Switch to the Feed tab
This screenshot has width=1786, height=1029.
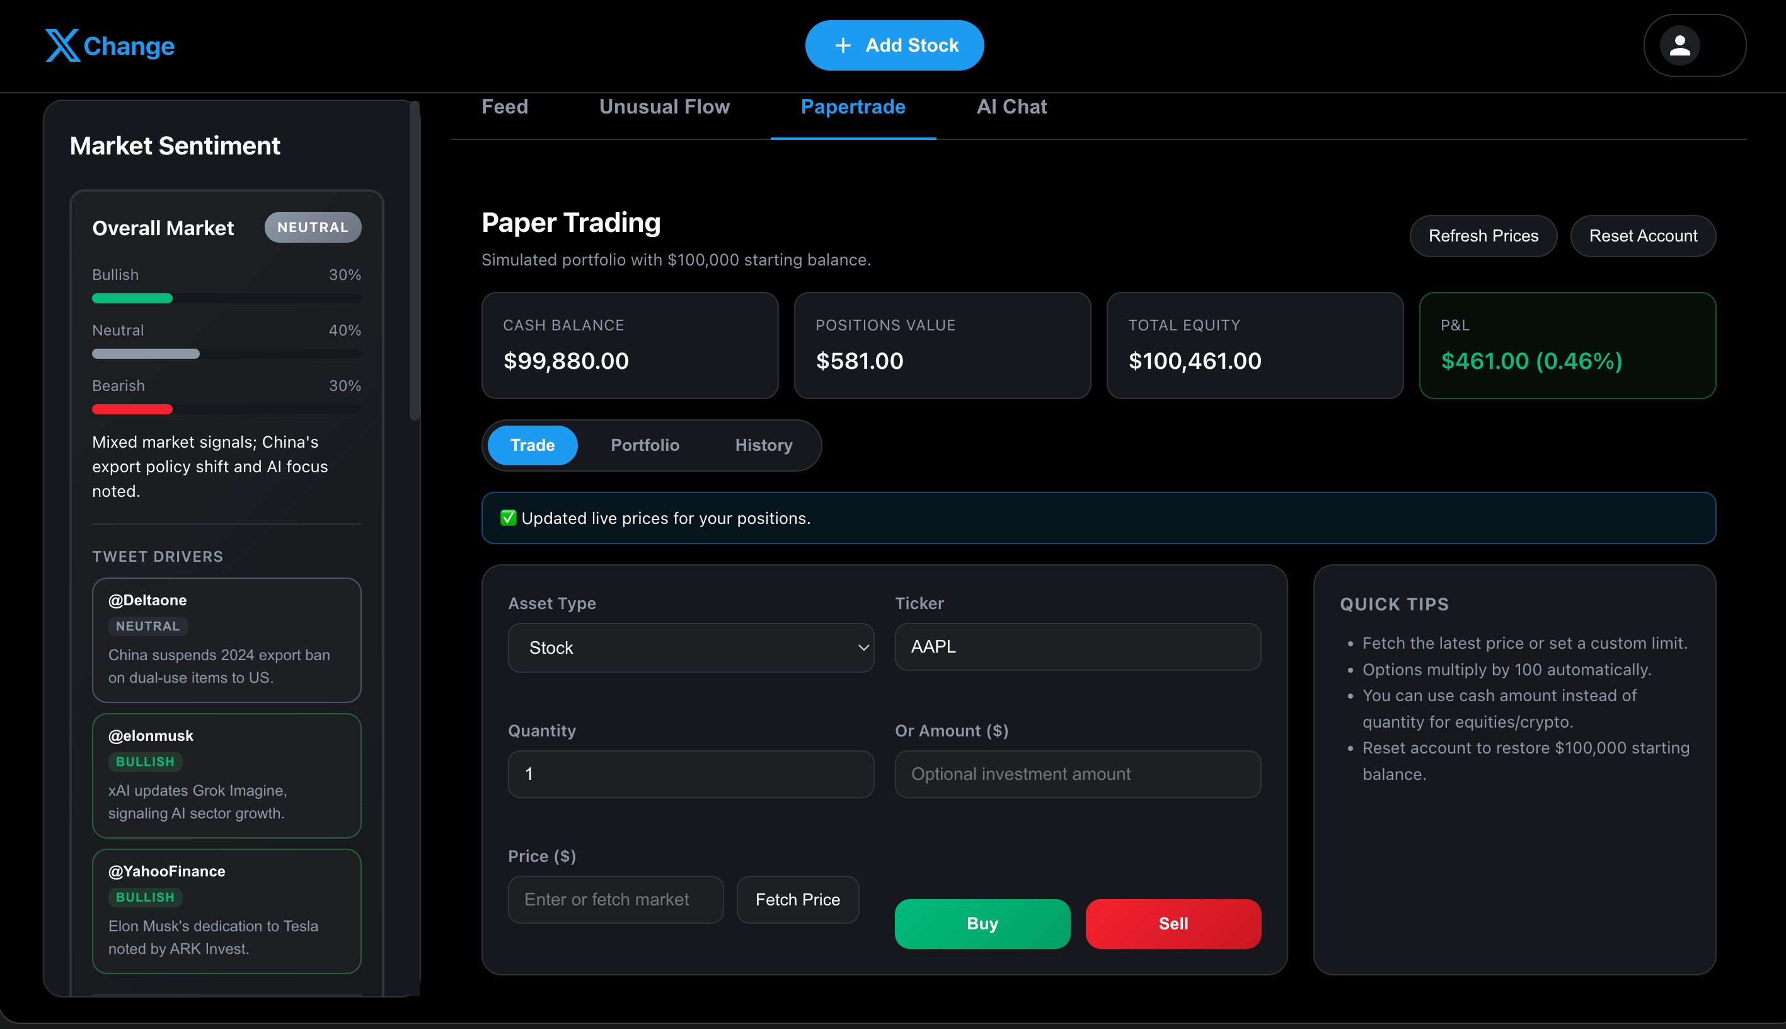click(504, 107)
